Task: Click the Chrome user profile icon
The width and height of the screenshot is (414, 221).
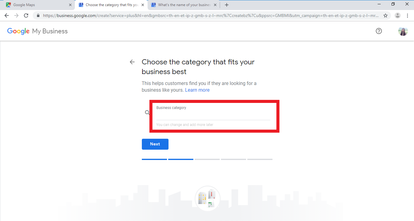Action: [398, 15]
